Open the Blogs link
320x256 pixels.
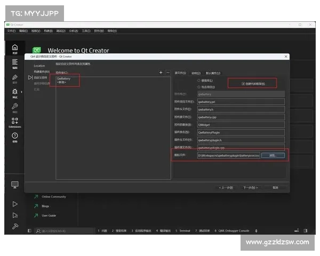coord(45,206)
